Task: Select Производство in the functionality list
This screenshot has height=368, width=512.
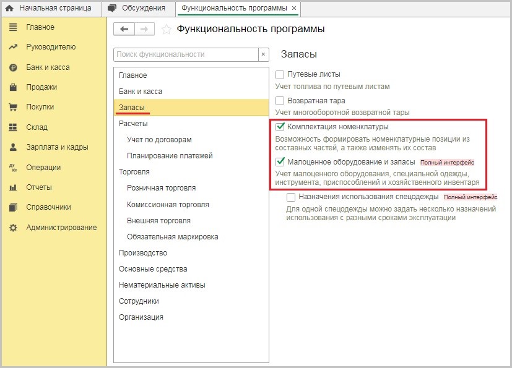Action: click(191, 253)
